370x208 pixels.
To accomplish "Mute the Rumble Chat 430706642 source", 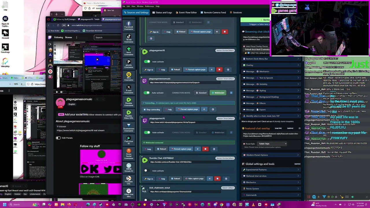I will [x=210, y=179].
